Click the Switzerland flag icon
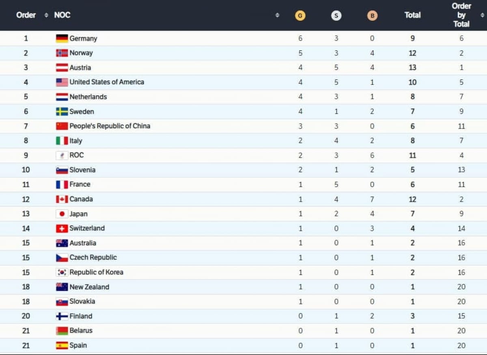The image size is (487, 355). (x=62, y=228)
